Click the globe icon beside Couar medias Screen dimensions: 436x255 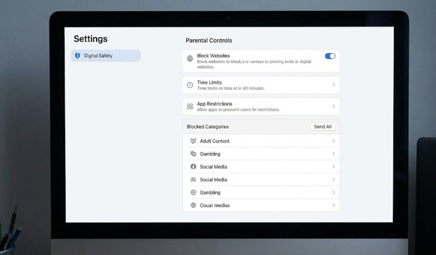193,205
